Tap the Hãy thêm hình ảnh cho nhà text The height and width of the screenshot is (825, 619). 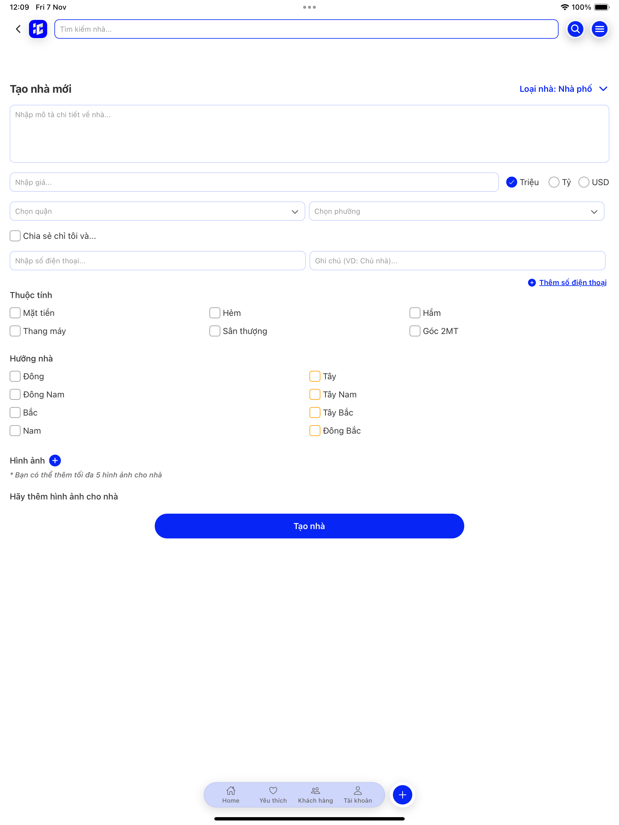click(64, 496)
